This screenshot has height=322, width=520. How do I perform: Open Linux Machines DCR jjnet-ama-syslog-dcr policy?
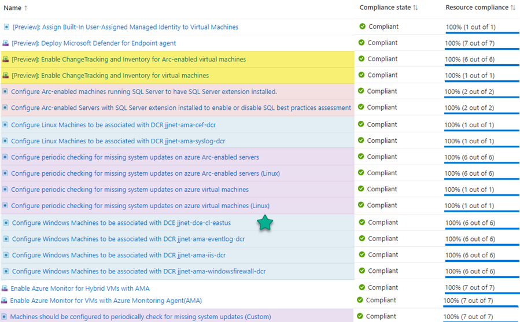coord(118,141)
